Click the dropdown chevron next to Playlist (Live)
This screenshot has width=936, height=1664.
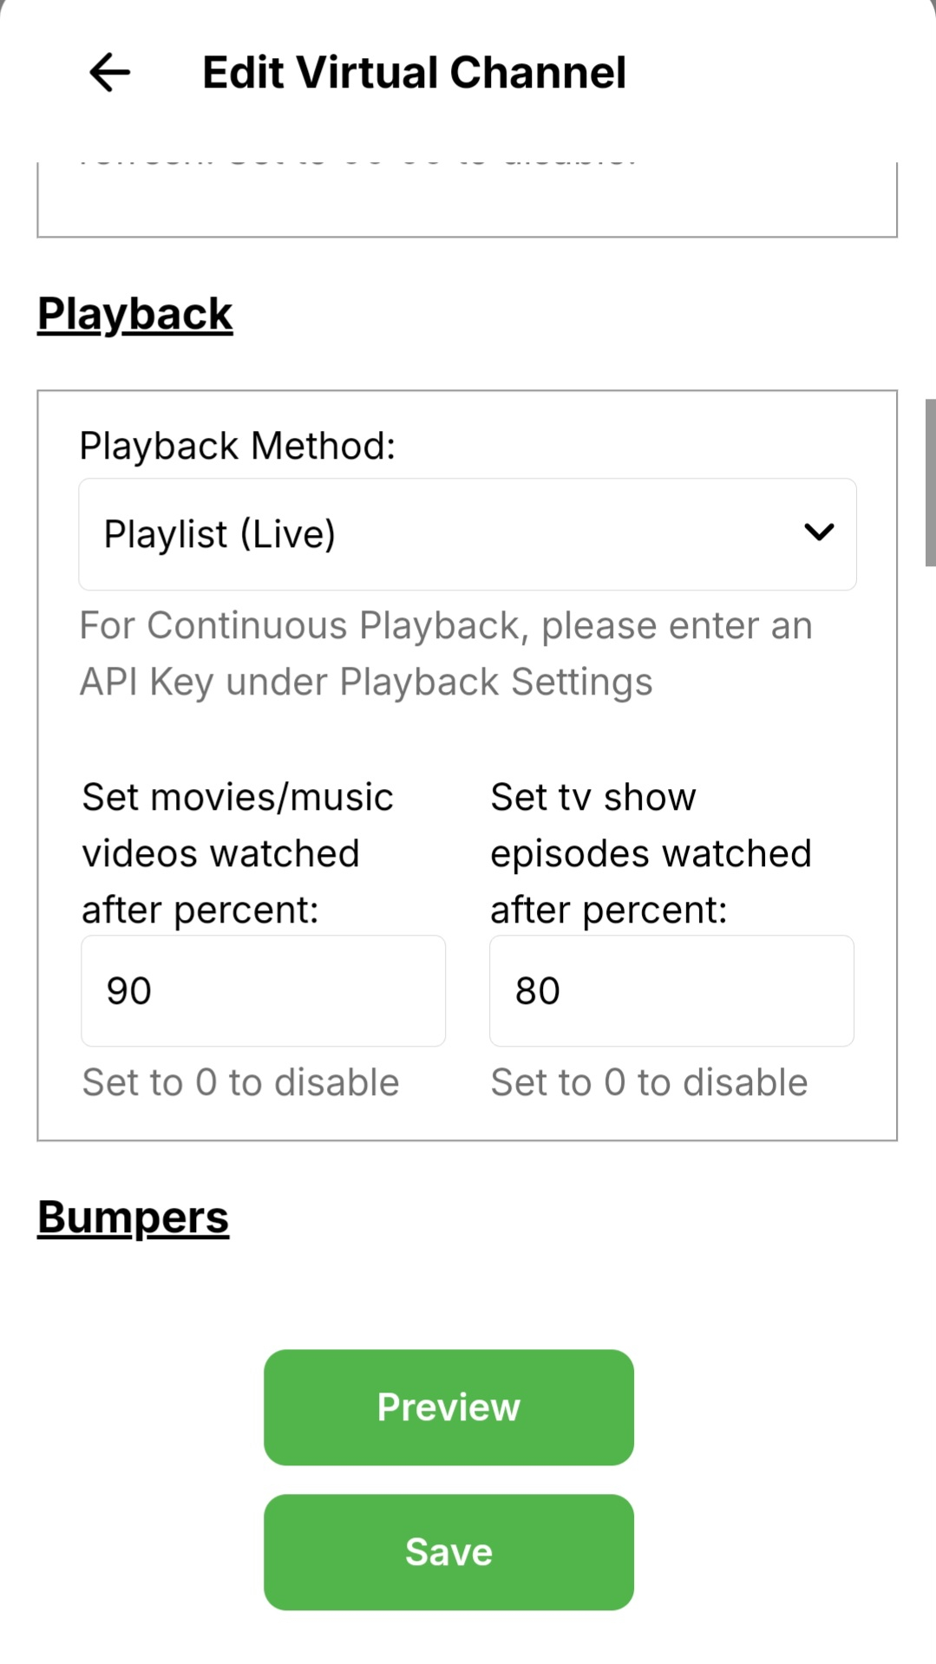point(819,532)
